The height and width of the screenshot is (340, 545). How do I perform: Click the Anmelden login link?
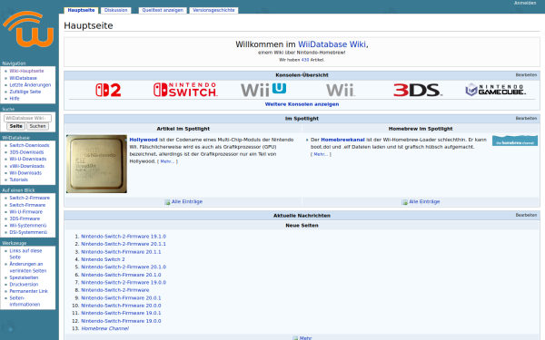click(525, 3)
